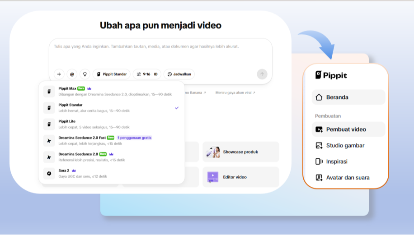This screenshot has width=414, height=235.
Task: Click the Sora 2 model icon
Action: (x=49, y=173)
